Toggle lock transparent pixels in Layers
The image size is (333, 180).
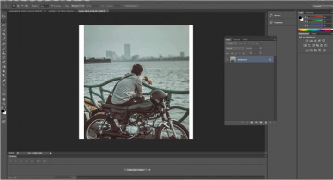pos(232,53)
